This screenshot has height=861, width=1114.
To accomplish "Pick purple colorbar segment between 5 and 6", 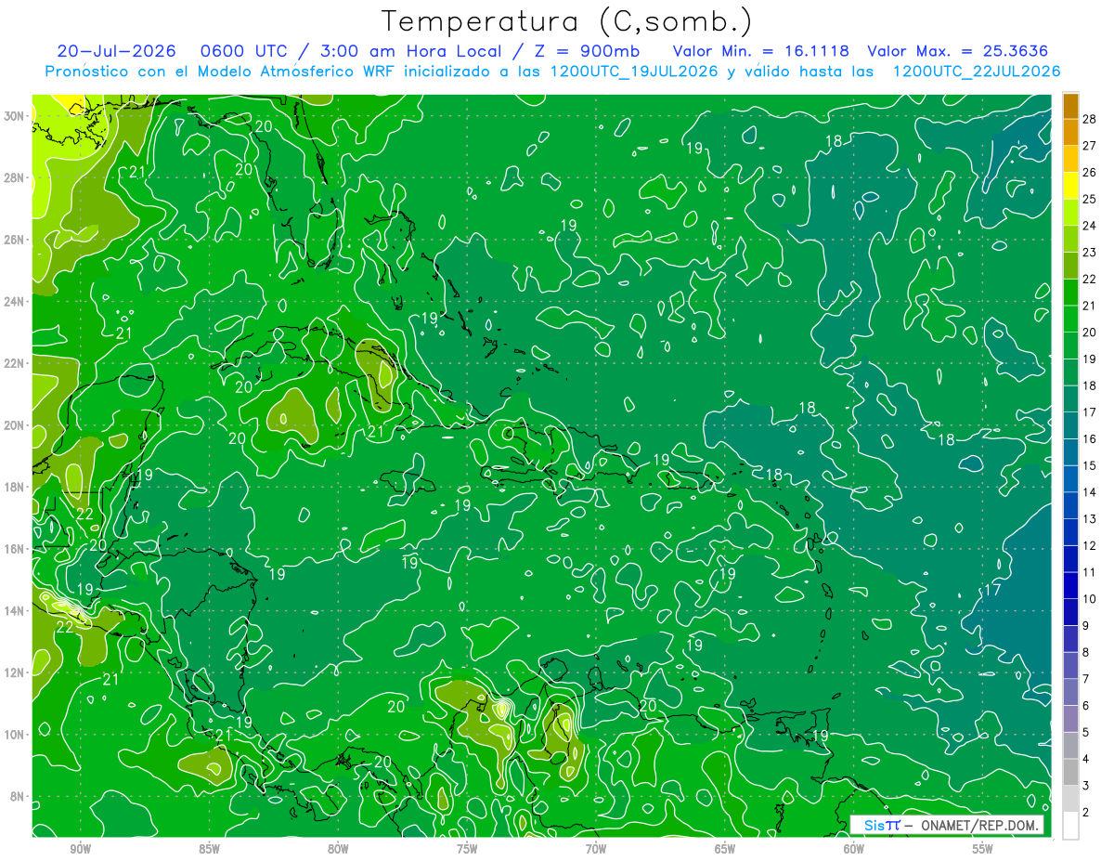I will [x=1070, y=719].
